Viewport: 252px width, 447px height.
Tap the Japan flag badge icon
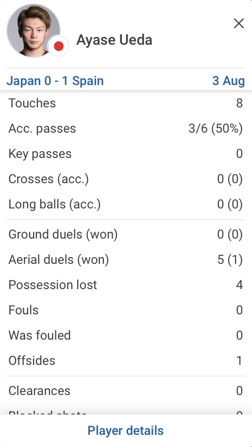click(59, 46)
